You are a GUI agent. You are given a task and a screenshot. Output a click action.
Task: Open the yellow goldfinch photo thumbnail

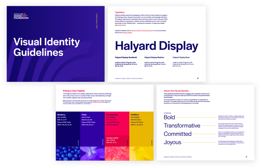[141, 153]
